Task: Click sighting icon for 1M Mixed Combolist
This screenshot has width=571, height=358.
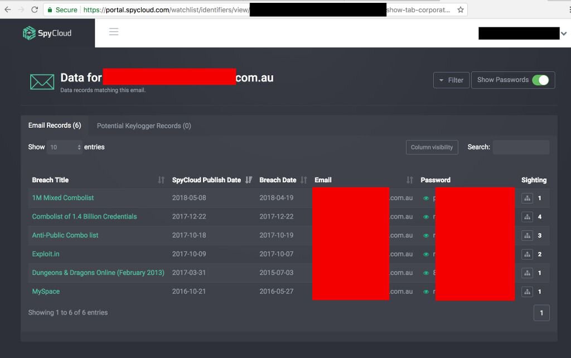Action: click(527, 198)
